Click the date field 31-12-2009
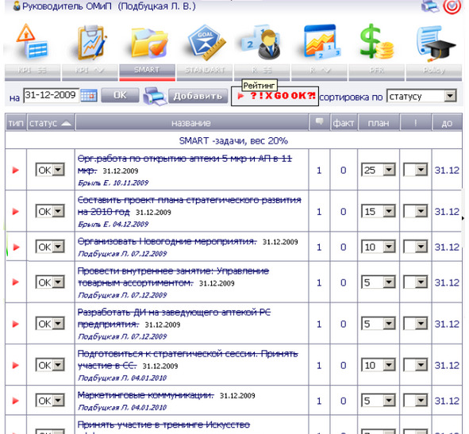The image size is (469, 434). (51, 95)
